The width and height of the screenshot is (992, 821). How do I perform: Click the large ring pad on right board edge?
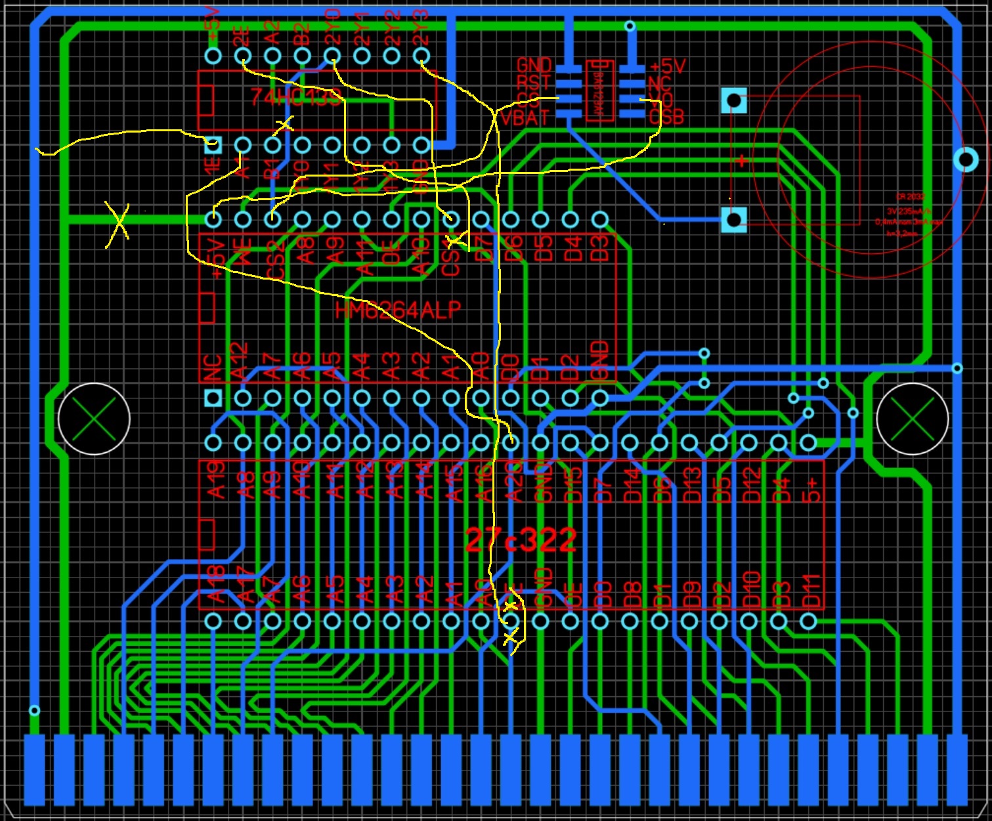pos(966,159)
